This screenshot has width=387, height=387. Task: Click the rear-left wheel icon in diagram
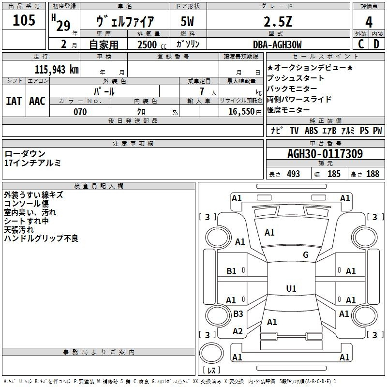[x=218, y=315]
